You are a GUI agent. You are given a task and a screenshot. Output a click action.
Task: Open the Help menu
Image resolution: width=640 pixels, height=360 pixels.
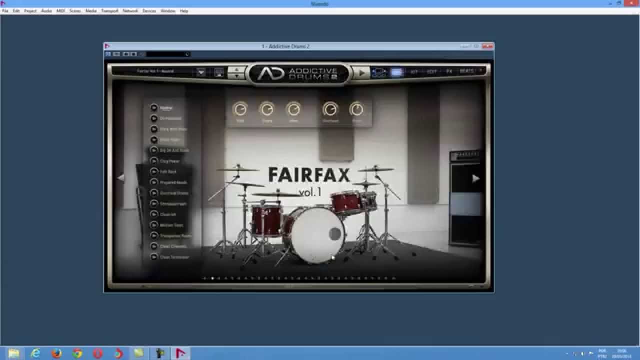pyautogui.click(x=184, y=10)
